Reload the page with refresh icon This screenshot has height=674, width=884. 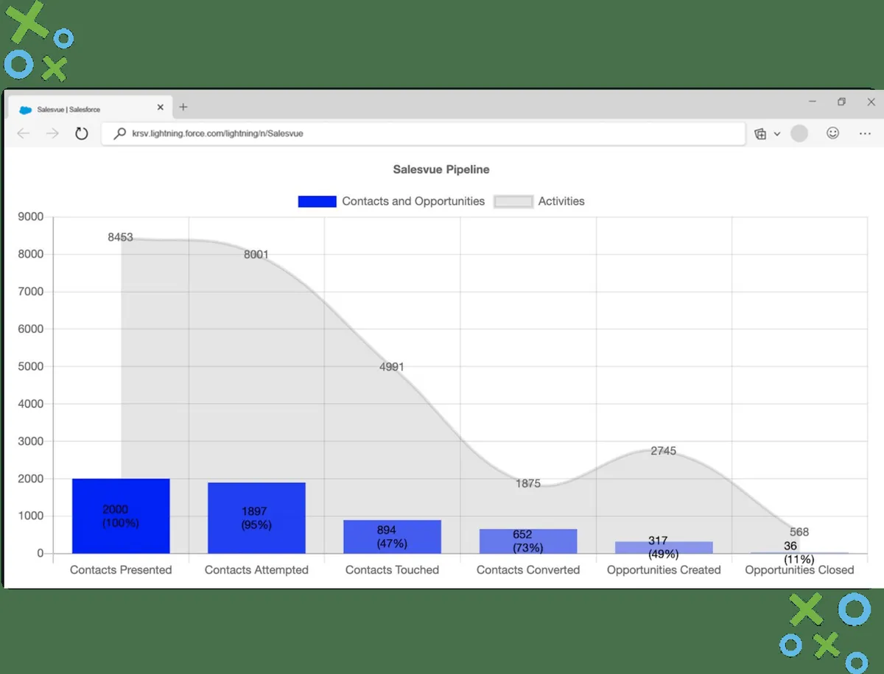(82, 134)
